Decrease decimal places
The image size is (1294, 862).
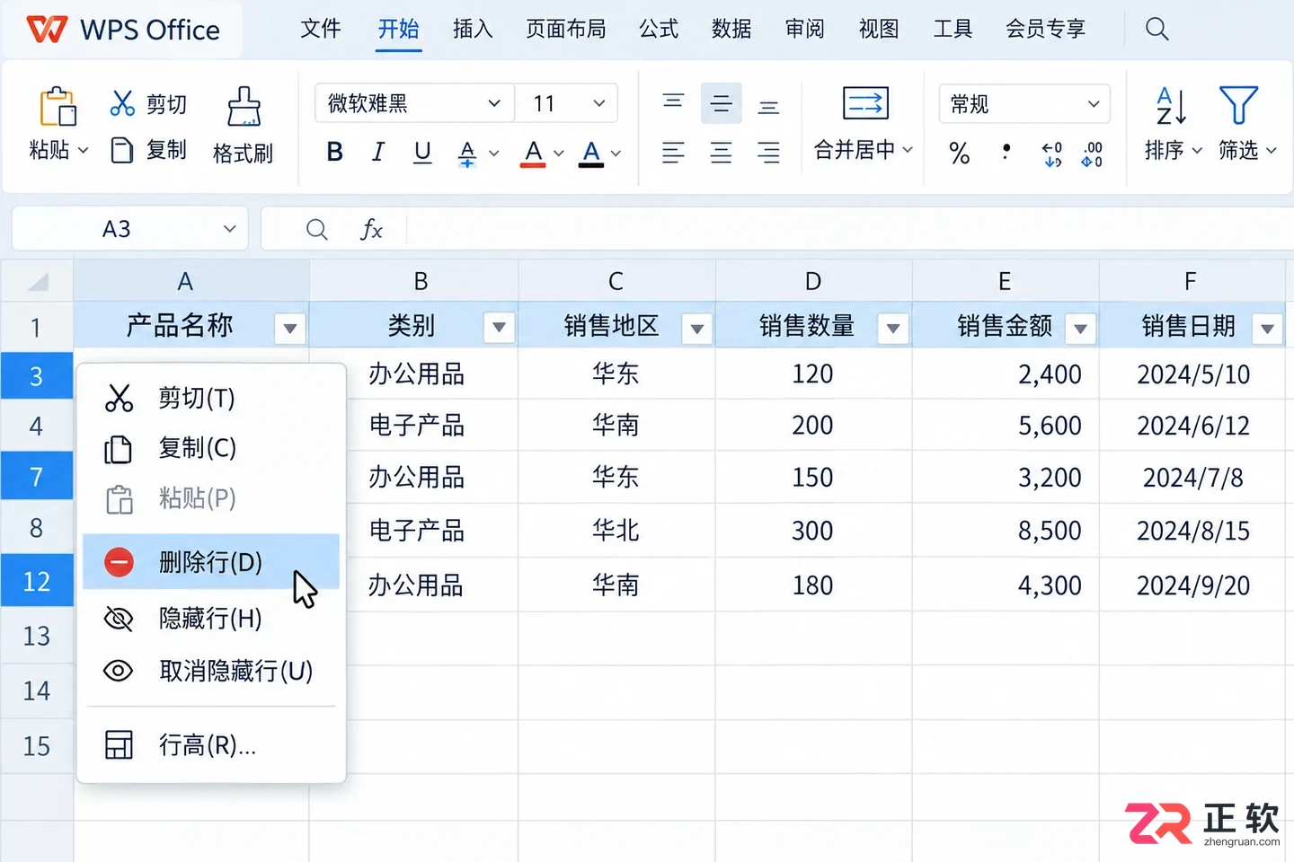pos(1092,154)
